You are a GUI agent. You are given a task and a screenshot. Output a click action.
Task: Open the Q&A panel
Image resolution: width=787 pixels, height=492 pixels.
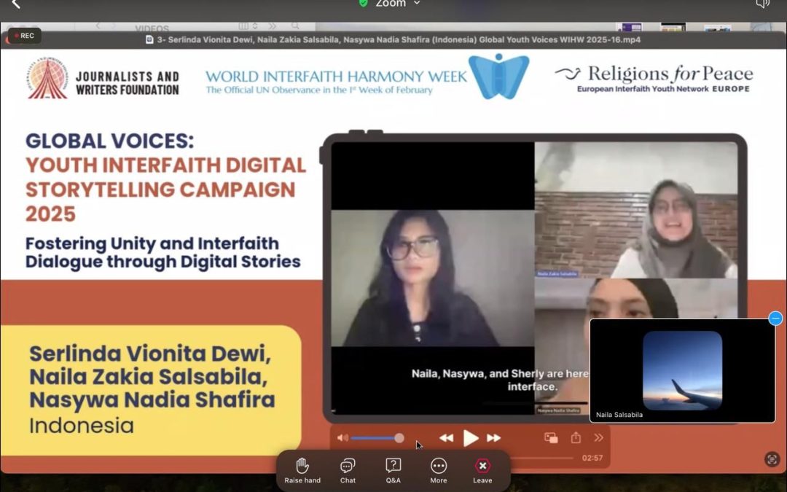pyautogui.click(x=393, y=470)
